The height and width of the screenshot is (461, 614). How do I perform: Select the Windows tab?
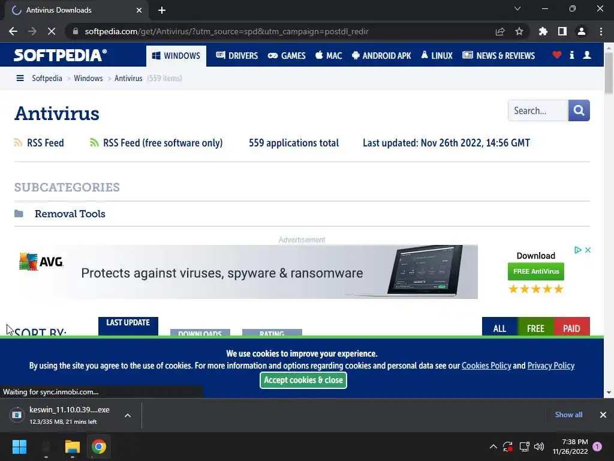pyautogui.click(x=176, y=56)
